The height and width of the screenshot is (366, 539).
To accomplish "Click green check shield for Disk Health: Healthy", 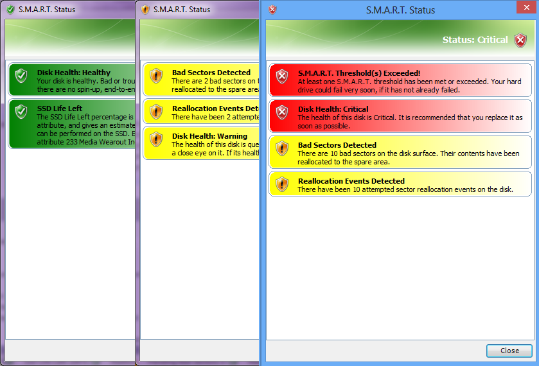I will coord(21,76).
